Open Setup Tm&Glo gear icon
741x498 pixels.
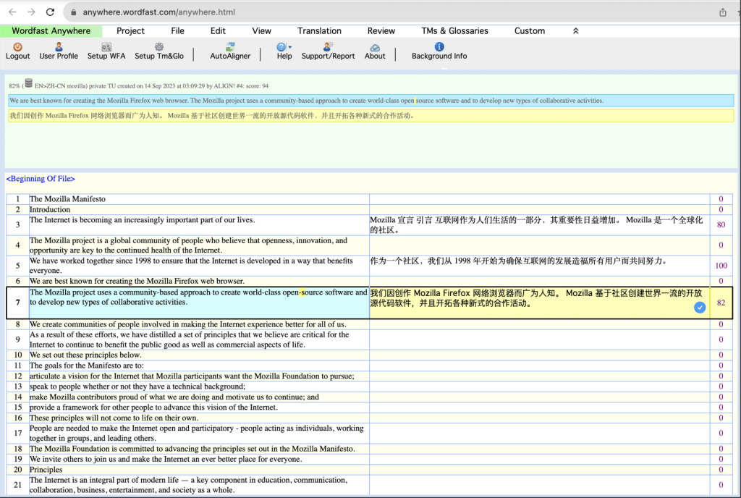[x=158, y=47]
